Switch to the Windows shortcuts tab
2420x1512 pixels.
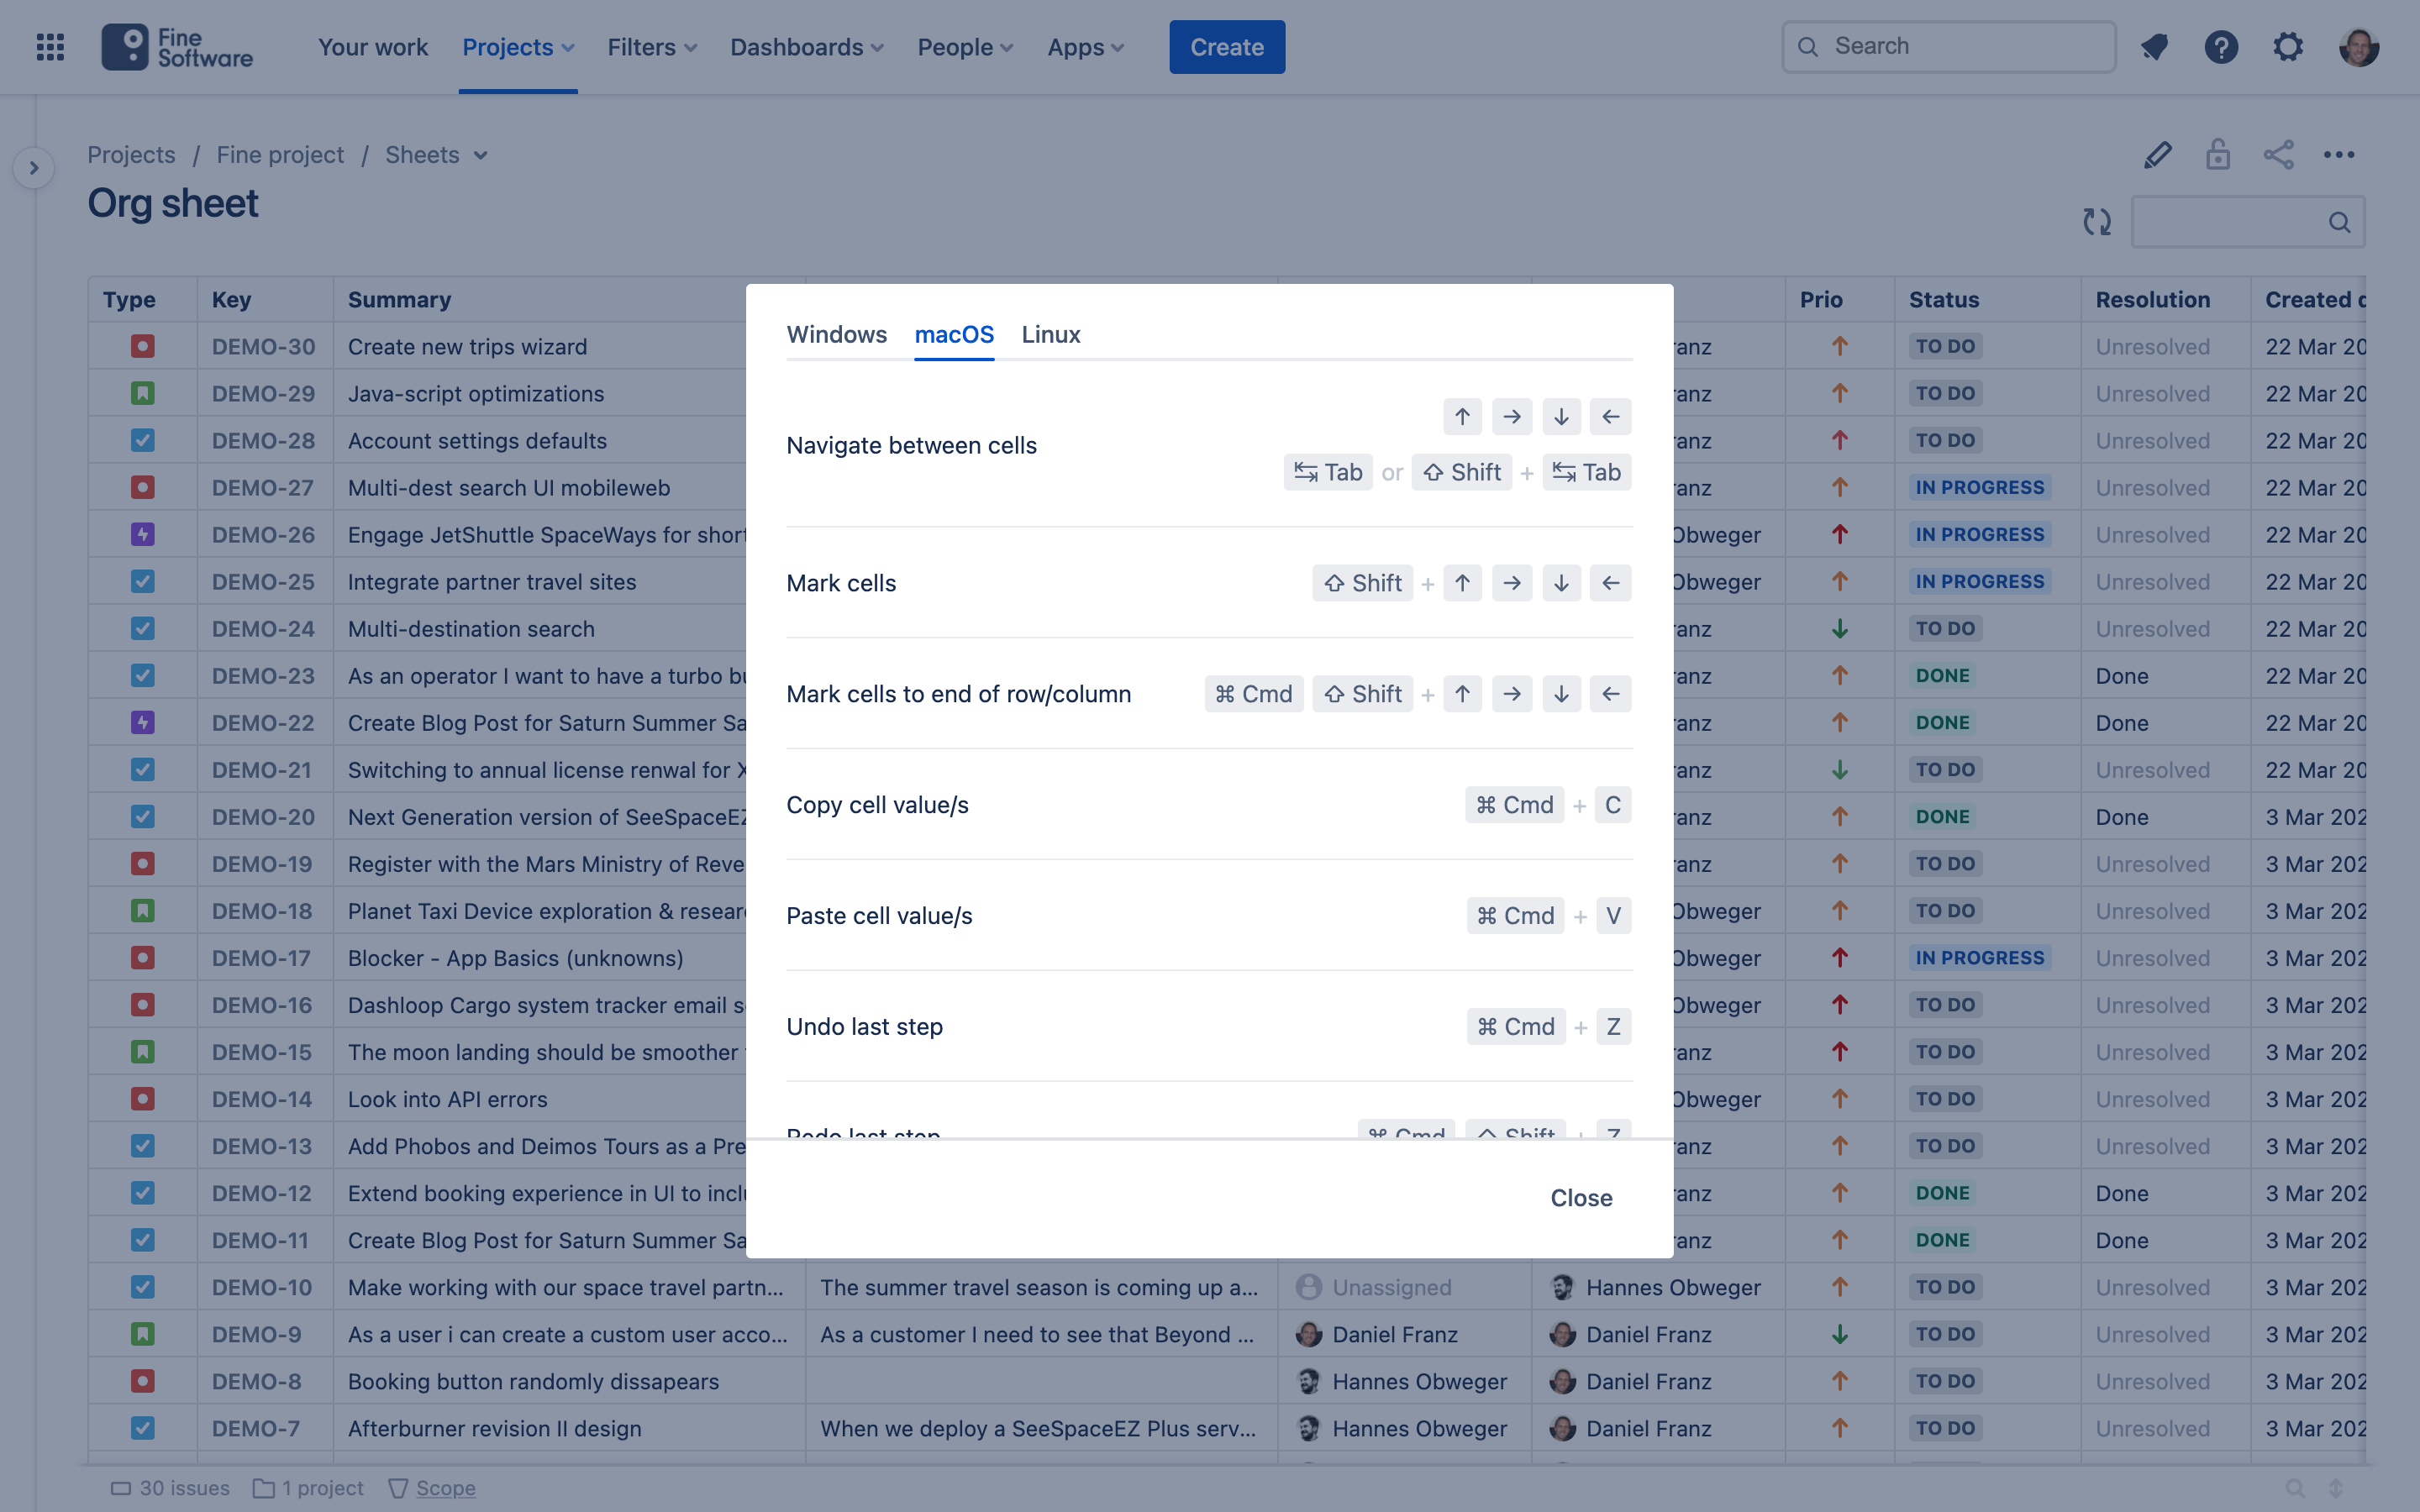tap(836, 334)
